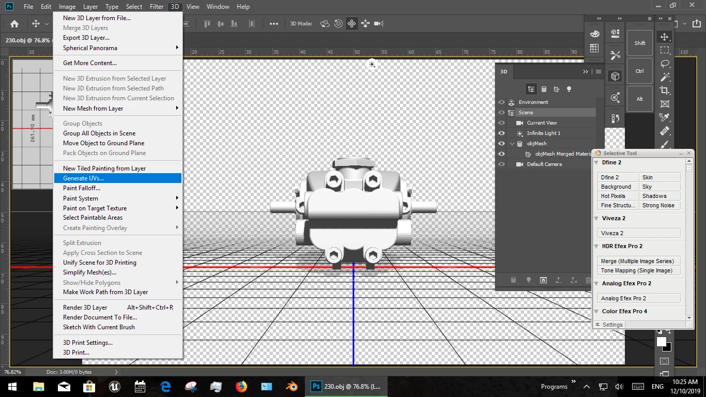Collapse the objMesh tree node

click(512, 143)
